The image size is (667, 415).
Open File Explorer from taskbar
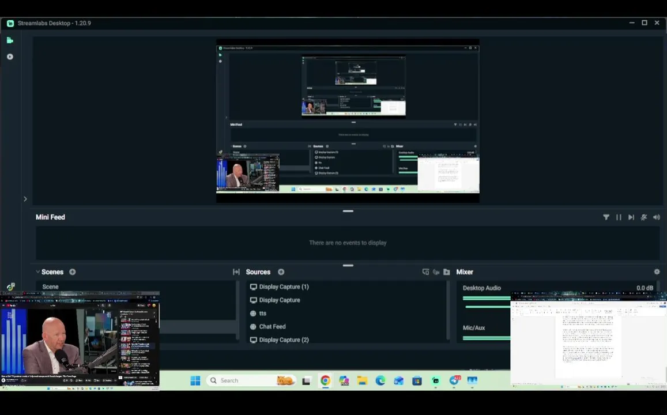362,380
